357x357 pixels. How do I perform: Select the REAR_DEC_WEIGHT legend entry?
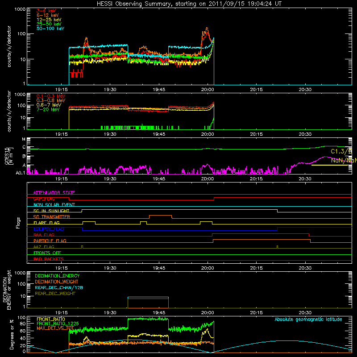pos(55,294)
